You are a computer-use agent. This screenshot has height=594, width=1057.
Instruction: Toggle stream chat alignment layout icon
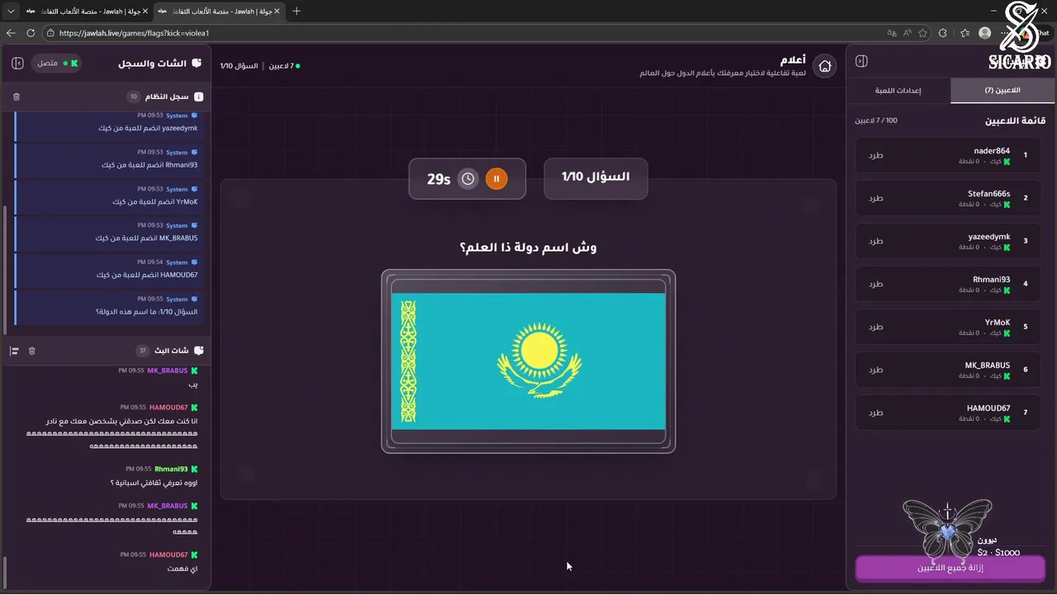point(14,351)
